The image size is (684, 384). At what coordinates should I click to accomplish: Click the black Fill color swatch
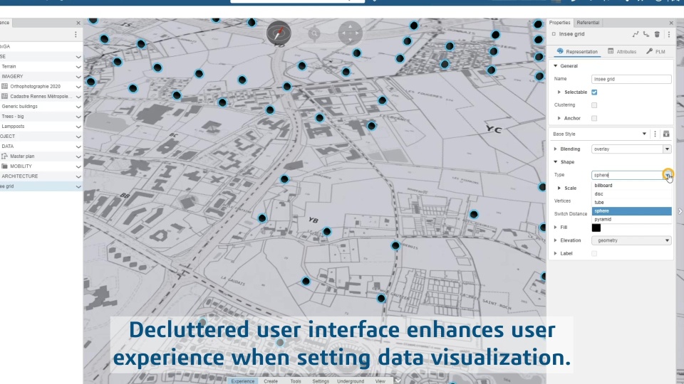(x=596, y=228)
